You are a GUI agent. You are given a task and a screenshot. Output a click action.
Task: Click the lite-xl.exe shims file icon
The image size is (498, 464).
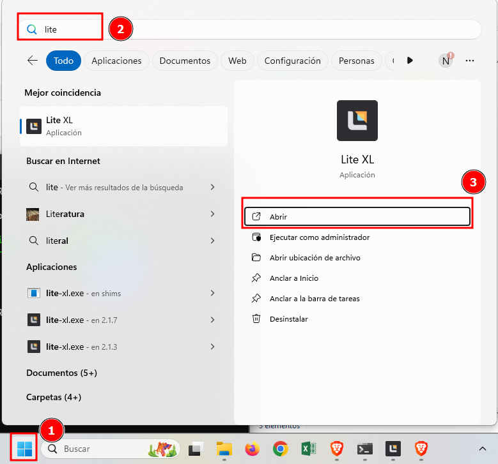[x=34, y=294]
